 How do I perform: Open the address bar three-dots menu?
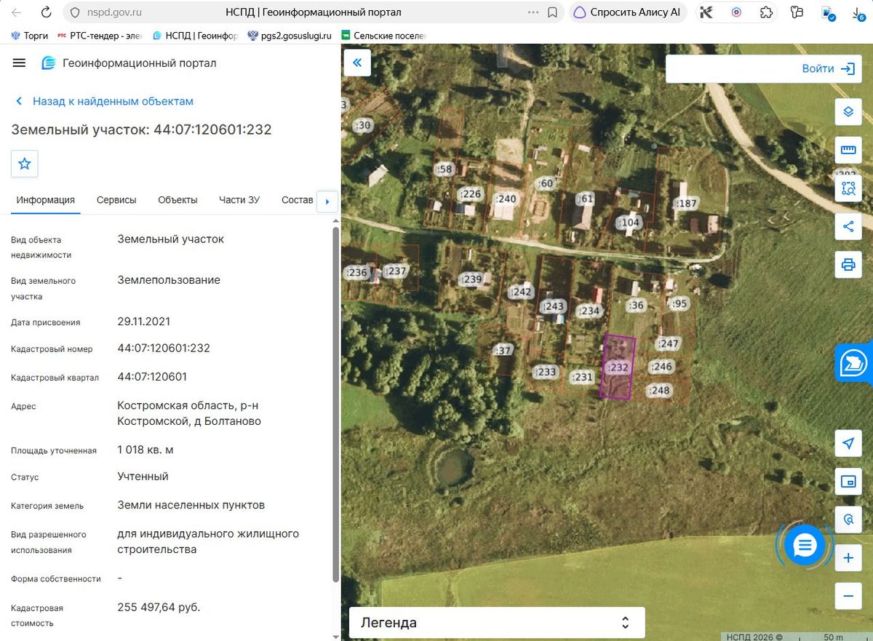pyautogui.click(x=533, y=12)
